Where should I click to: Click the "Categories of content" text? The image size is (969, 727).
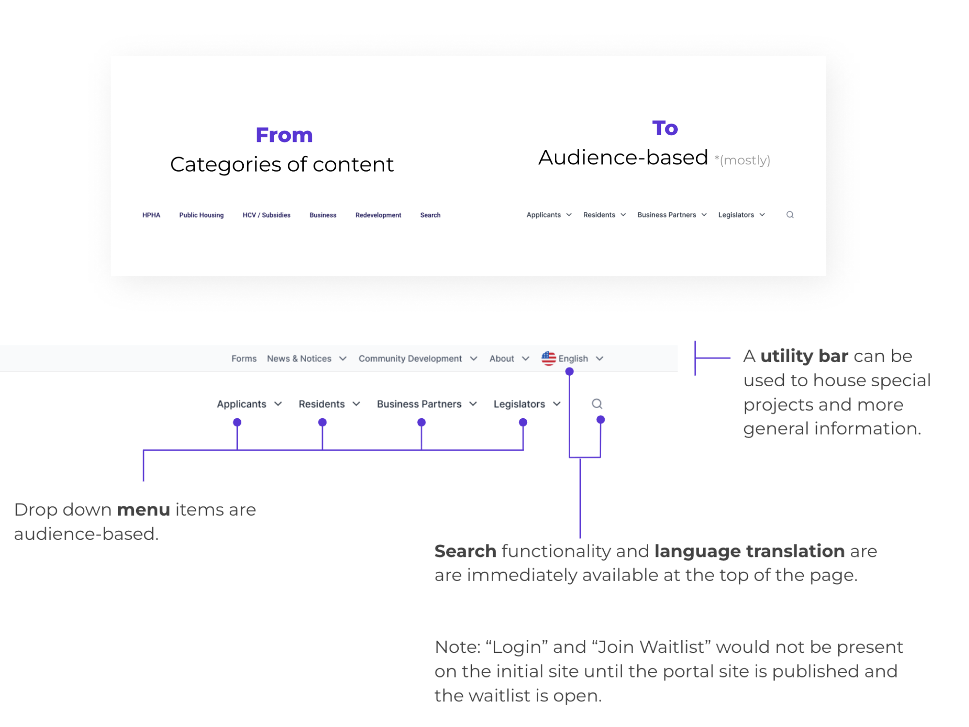click(282, 164)
